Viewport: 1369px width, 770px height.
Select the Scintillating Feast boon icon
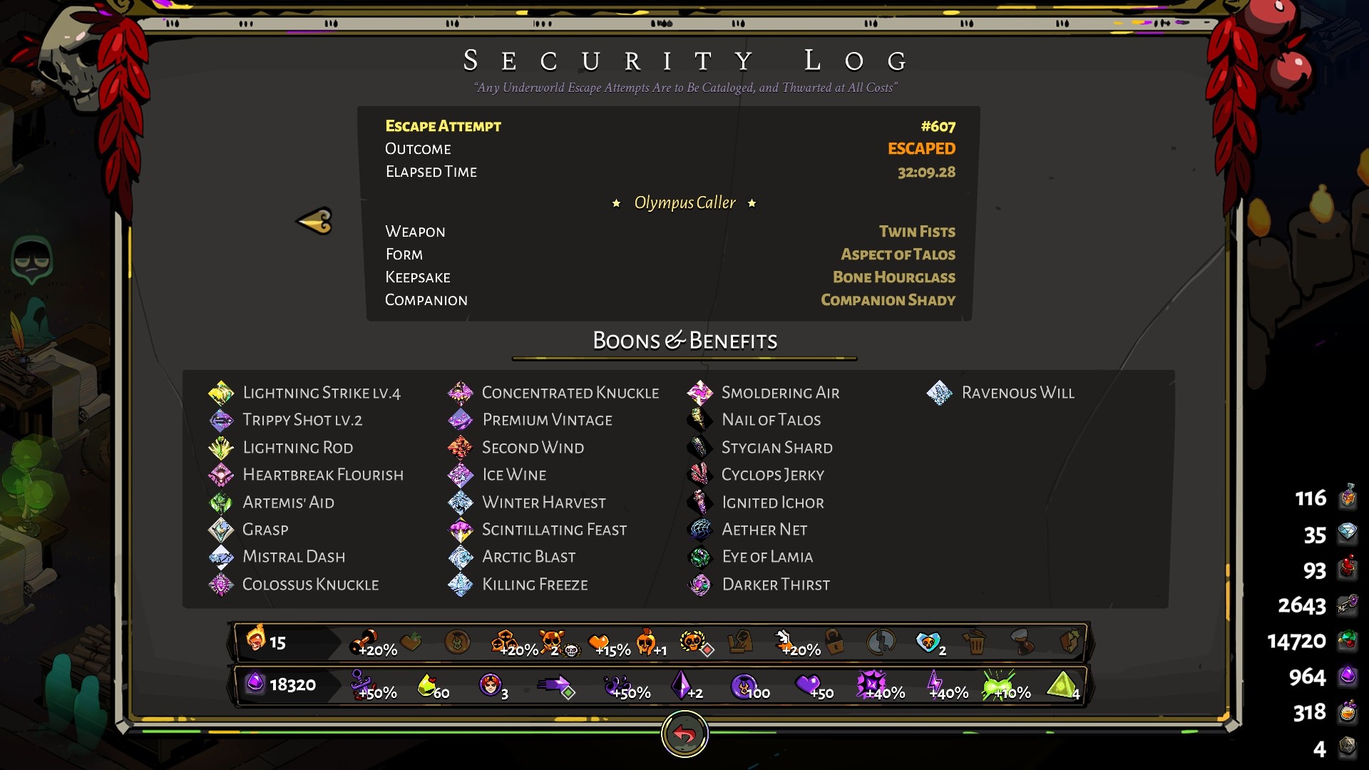(461, 529)
